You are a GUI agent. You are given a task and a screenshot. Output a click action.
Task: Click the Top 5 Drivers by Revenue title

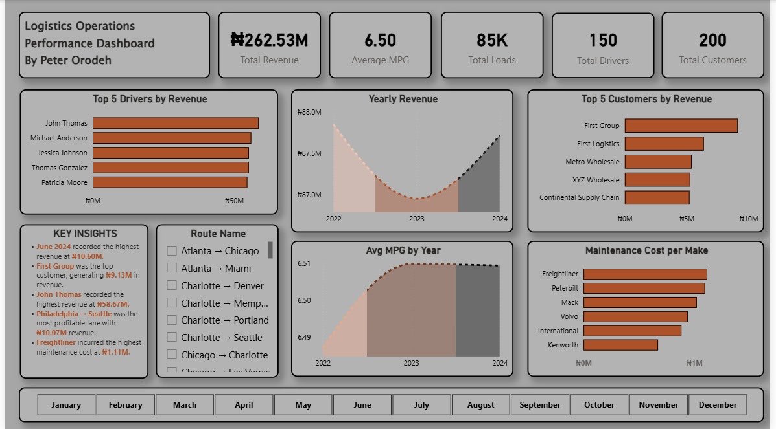tap(150, 99)
